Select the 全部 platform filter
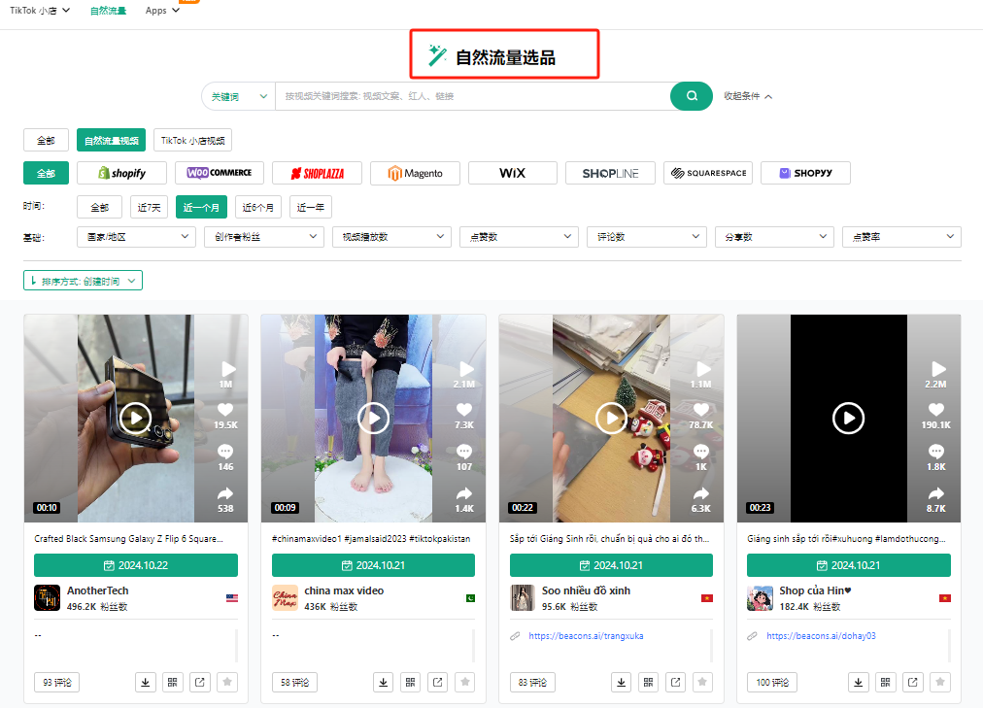Viewport: 983px width, 708px height. tap(45, 173)
